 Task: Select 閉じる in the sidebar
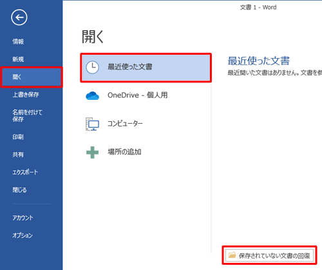[x=19, y=190]
